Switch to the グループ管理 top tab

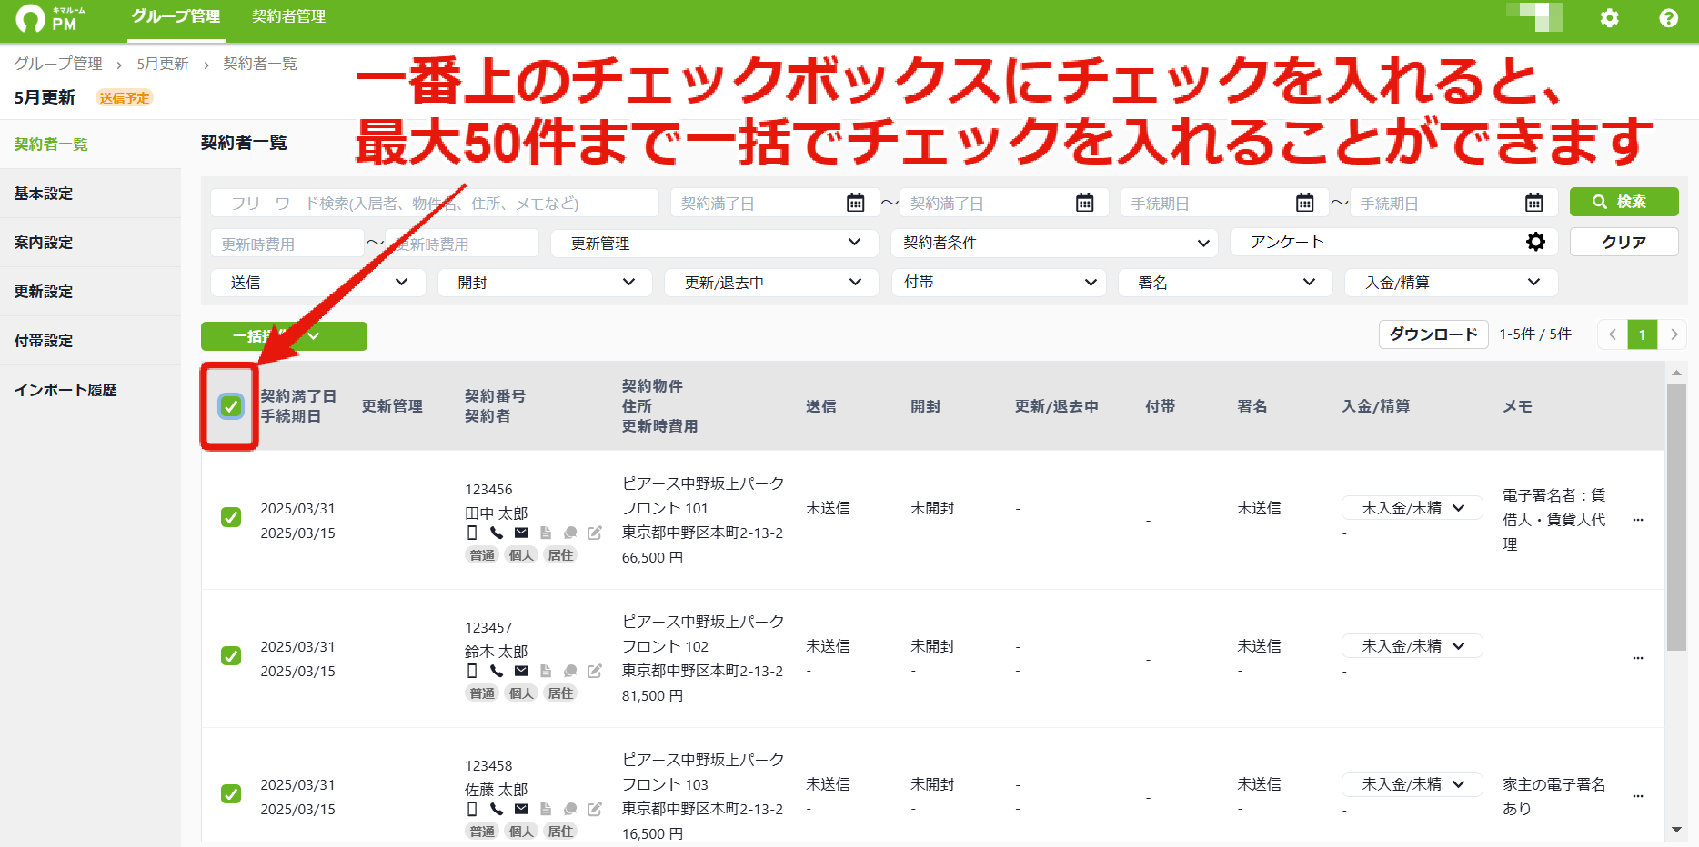coord(176,16)
